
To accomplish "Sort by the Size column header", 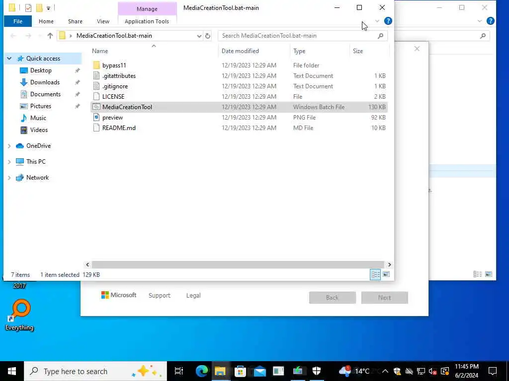I will point(358,51).
